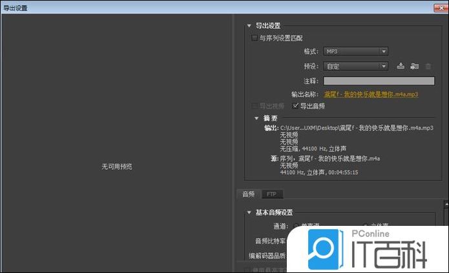Collapse the 基本音频设置 section triangle
The width and height of the screenshot is (449, 273).
pyautogui.click(x=249, y=212)
